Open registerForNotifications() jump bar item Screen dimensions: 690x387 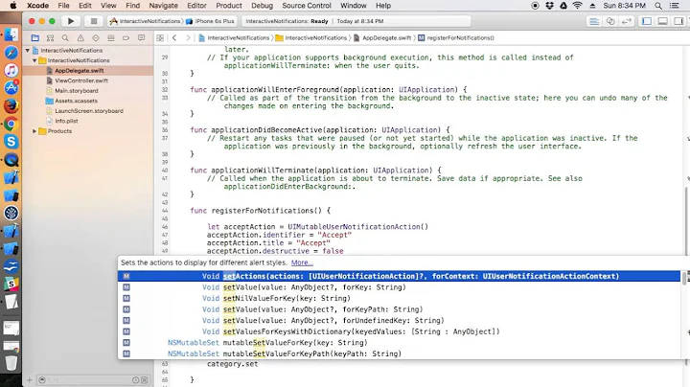point(456,38)
